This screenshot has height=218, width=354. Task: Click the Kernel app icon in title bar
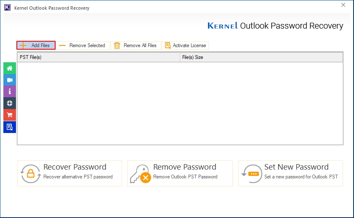point(7,8)
